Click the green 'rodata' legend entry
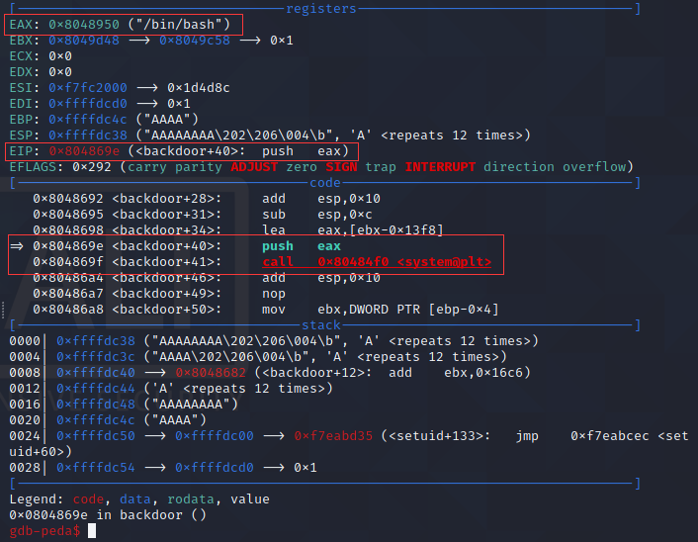The width and height of the screenshot is (698, 542). pos(191,498)
